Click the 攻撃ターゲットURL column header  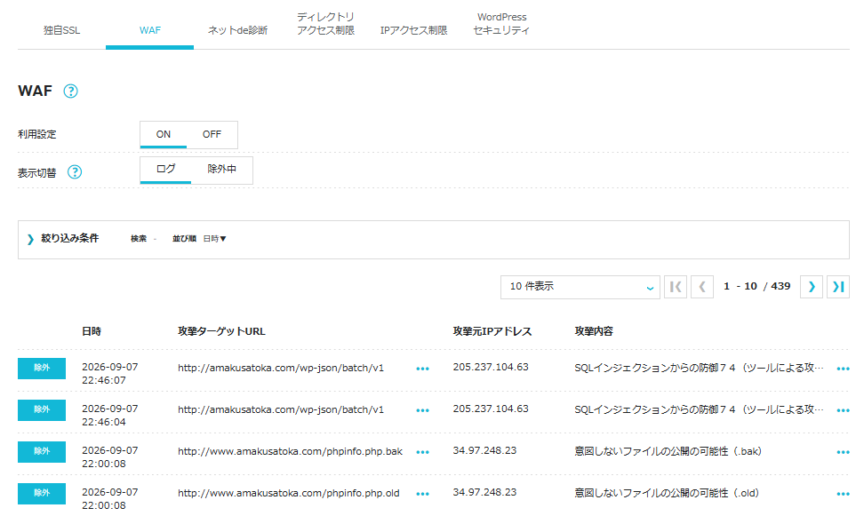(x=221, y=331)
